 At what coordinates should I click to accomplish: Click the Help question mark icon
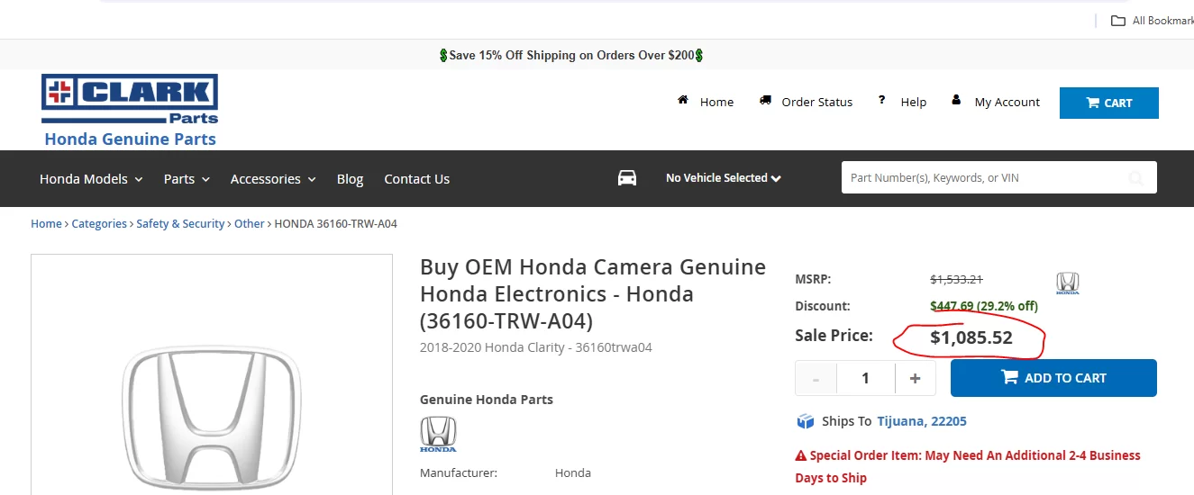pyautogui.click(x=881, y=100)
